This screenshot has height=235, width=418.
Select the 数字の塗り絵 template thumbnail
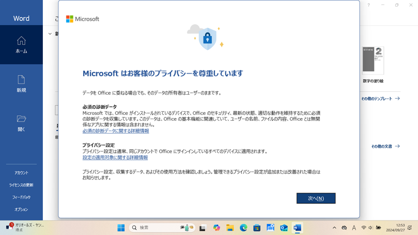[x=373, y=61]
